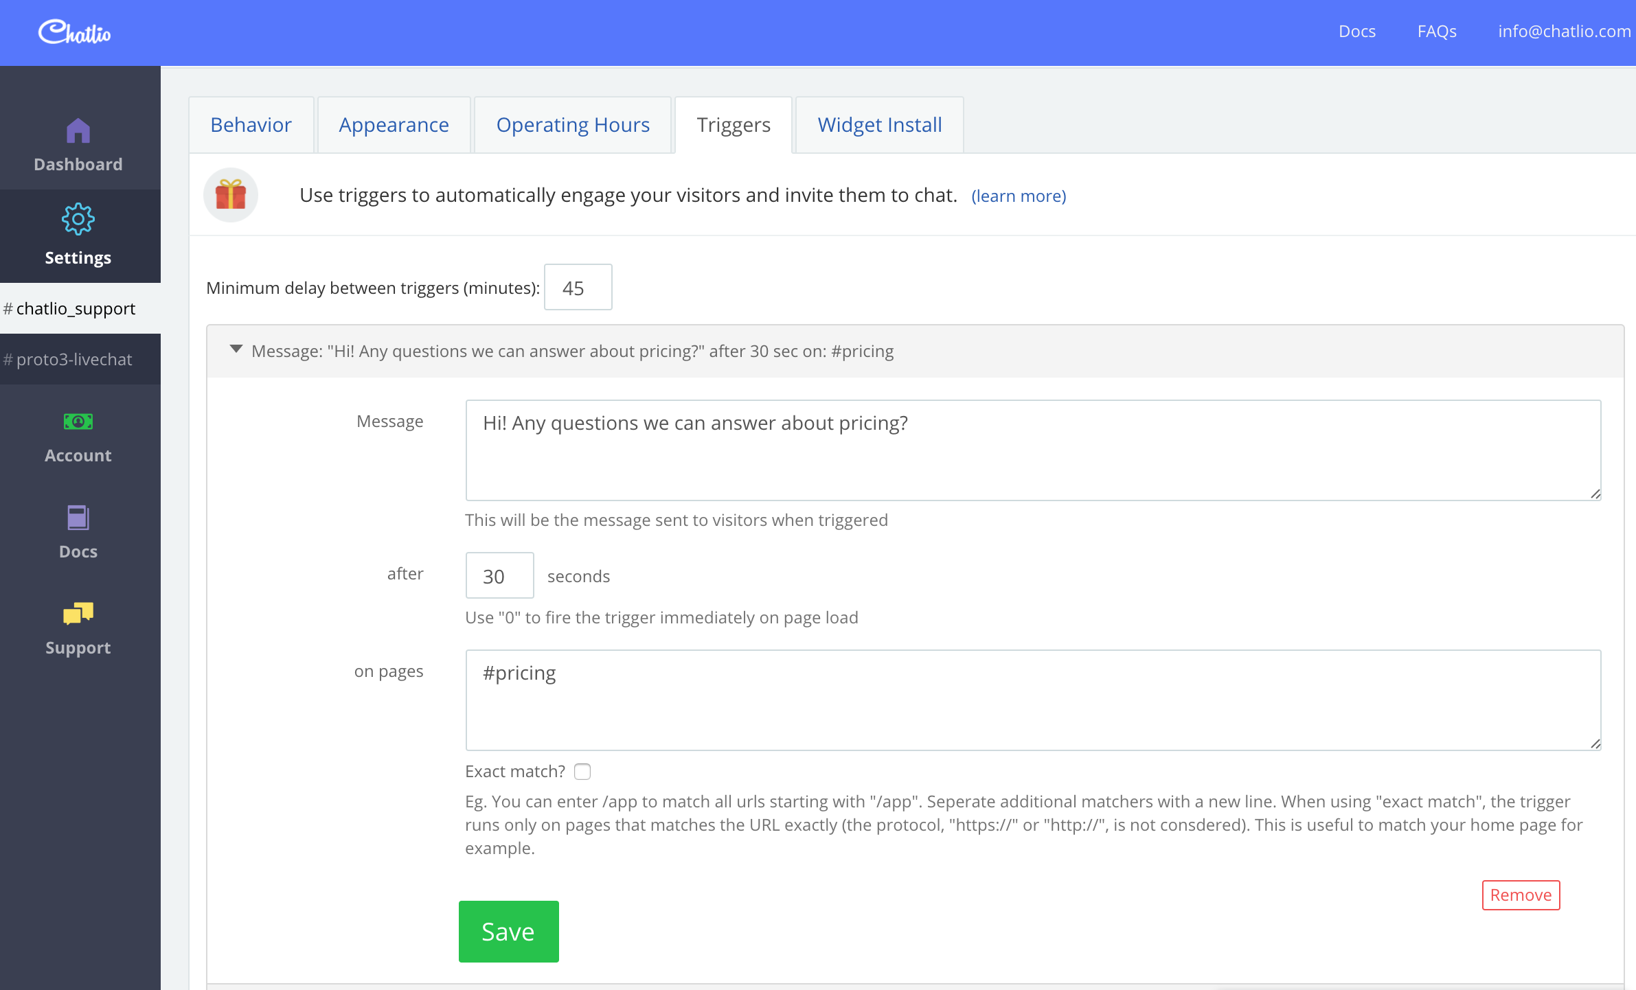Select the Widget Install tab
The height and width of the screenshot is (990, 1636).
(x=878, y=125)
